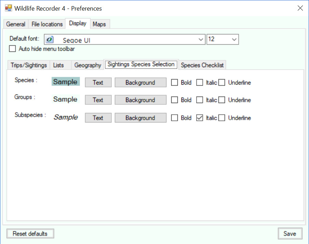Click the Groups : label
This screenshot has width=309, height=244.
click(25, 97)
